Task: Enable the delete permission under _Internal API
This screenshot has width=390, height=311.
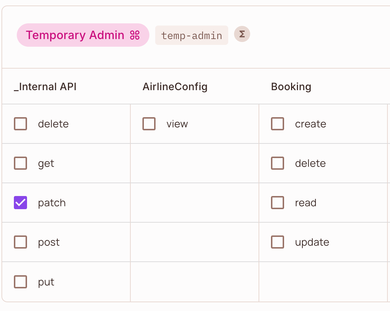Action: click(20, 124)
